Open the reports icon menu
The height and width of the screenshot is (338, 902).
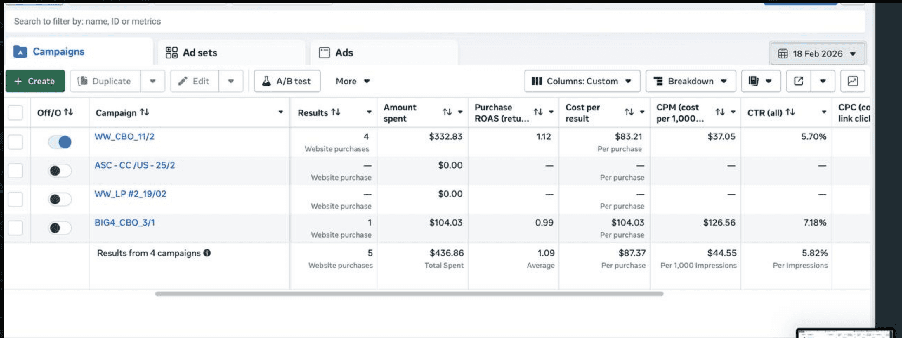coord(760,81)
